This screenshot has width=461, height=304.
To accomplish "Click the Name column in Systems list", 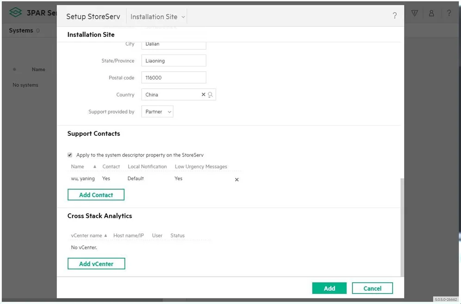I will pos(38,70).
